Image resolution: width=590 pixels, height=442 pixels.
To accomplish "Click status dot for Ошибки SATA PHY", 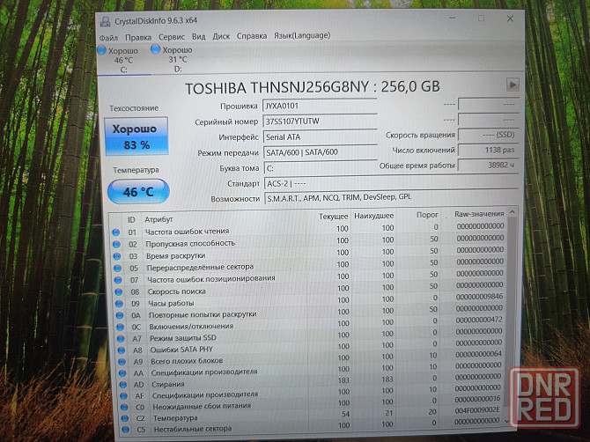I will pos(122,350).
